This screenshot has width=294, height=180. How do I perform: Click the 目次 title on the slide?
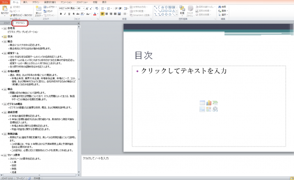click(x=144, y=56)
